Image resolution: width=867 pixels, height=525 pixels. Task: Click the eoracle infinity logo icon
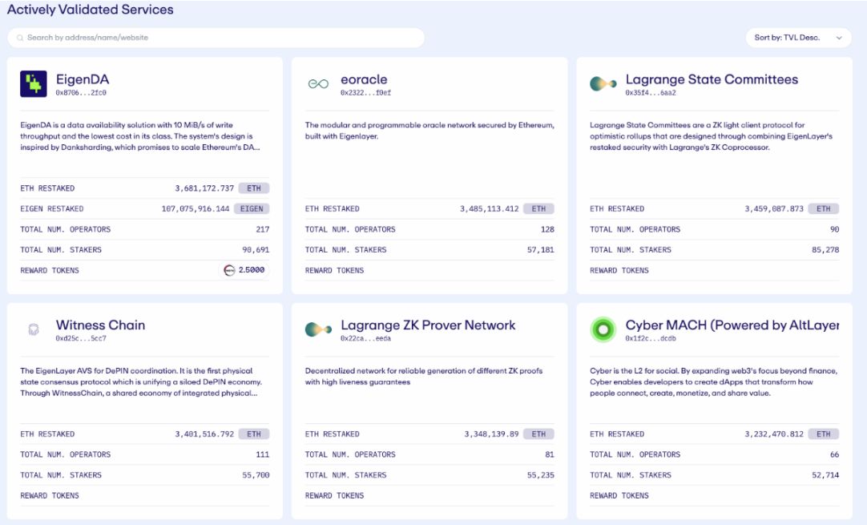(318, 84)
